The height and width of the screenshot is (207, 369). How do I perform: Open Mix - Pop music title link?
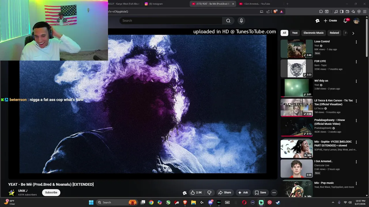point(324,183)
